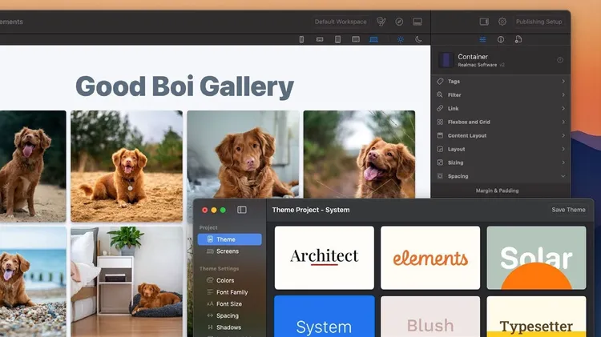Open Font Family under Theme Settings
The height and width of the screenshot is (337, 601).
point(230,292)
